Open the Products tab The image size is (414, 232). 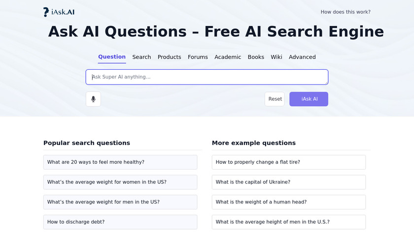coord(169,57)
